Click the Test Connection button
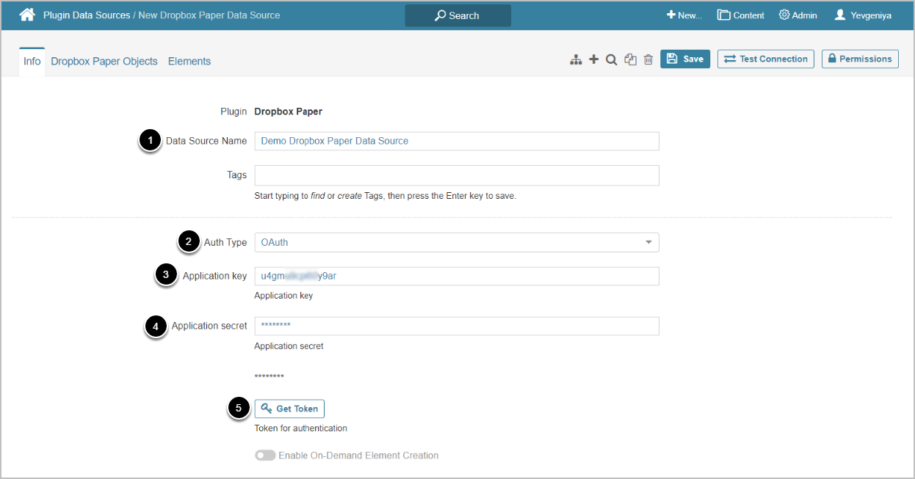Viewport: 915px width, 479px height. pos(766,59)
